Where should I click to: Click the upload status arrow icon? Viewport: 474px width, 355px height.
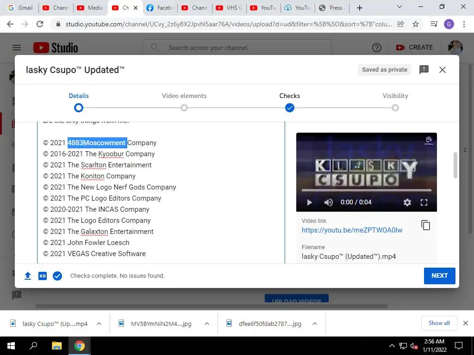click(x=28, y=275)
